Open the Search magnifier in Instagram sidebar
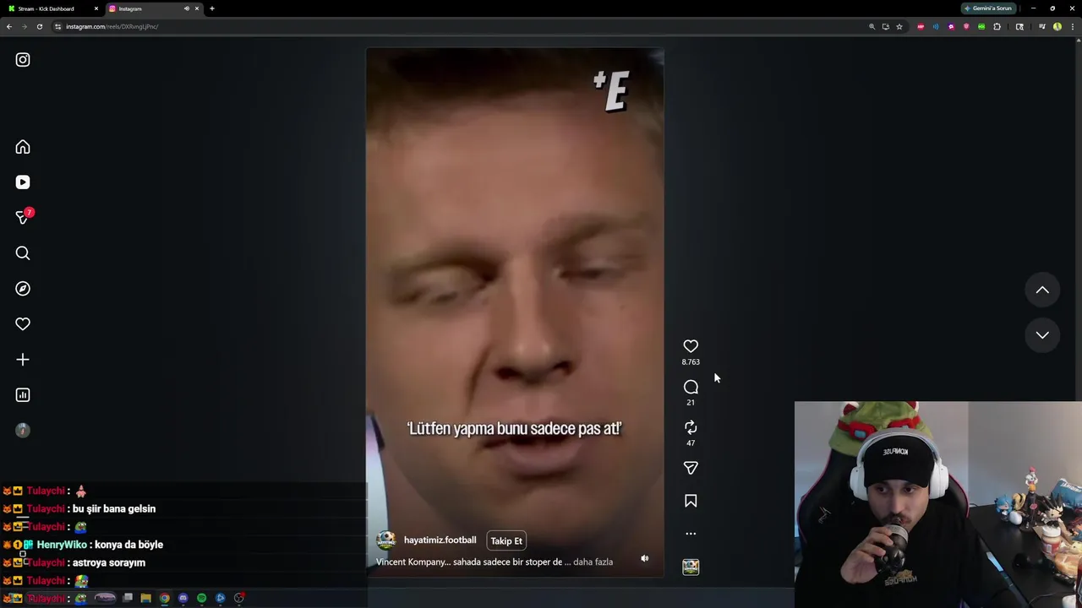 coord(23,253)
